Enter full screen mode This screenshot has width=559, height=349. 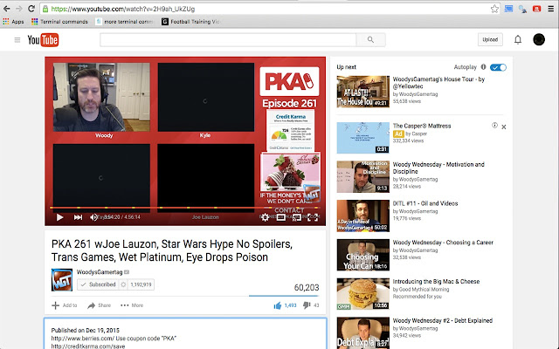tap(313, 217)
